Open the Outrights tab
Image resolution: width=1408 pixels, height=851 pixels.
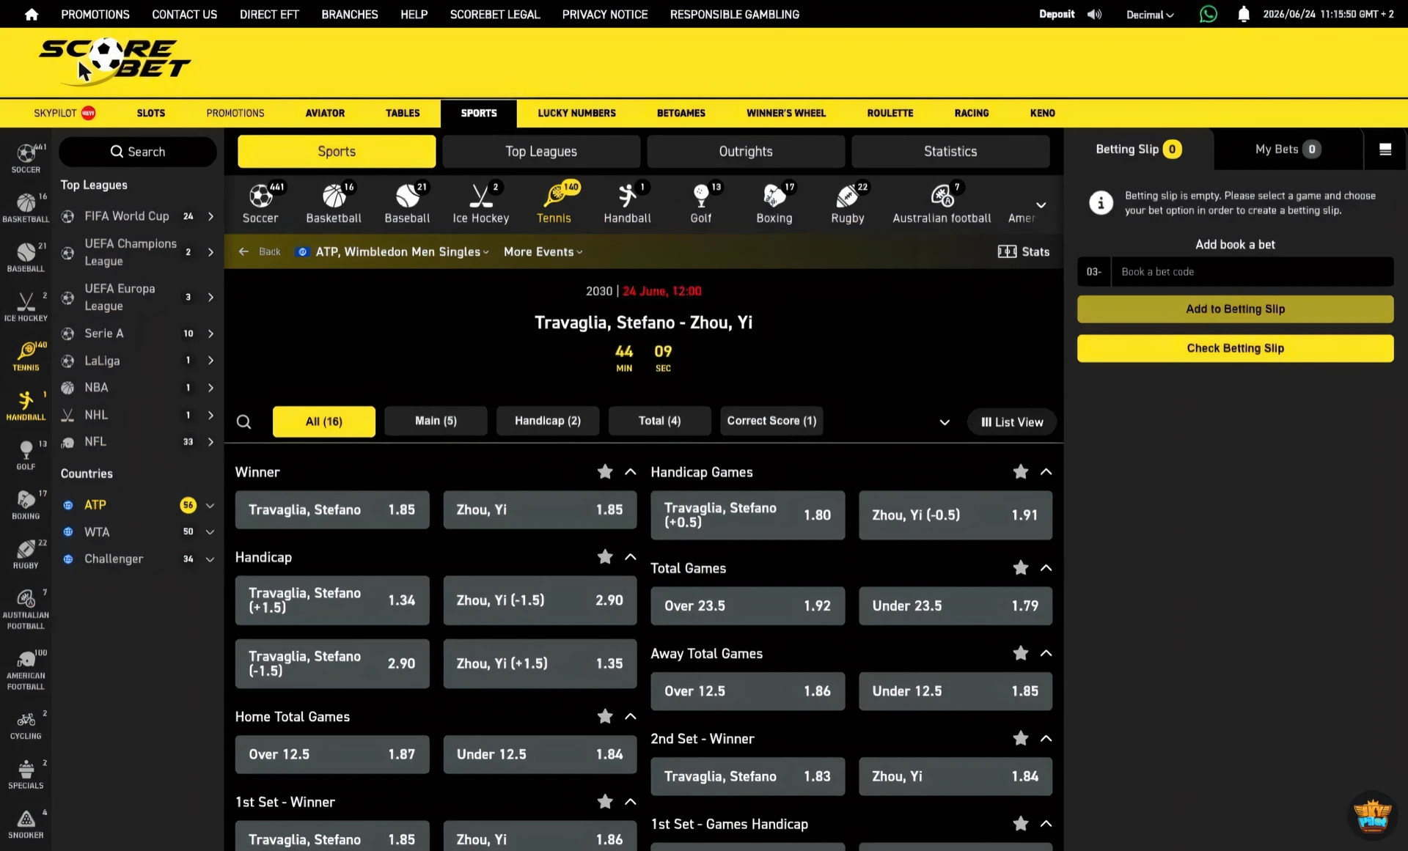pos(746,151)
